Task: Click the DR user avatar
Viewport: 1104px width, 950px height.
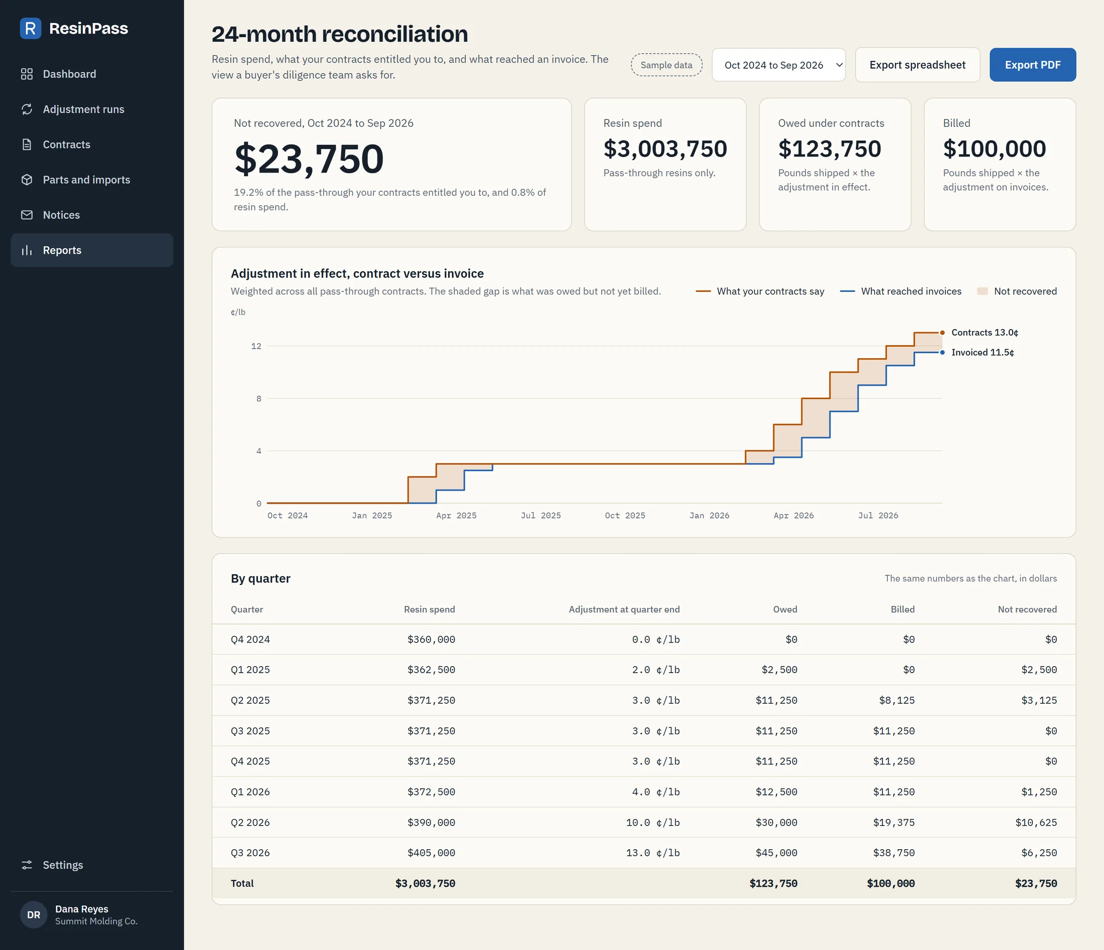Action: (x=34, y=915)
